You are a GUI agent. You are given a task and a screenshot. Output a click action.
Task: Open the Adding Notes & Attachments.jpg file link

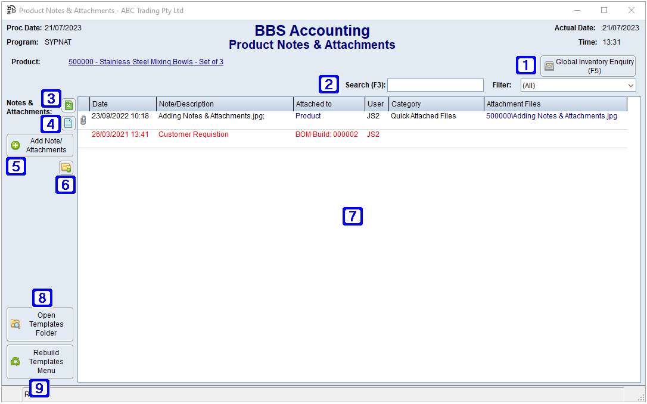(551, 116)
